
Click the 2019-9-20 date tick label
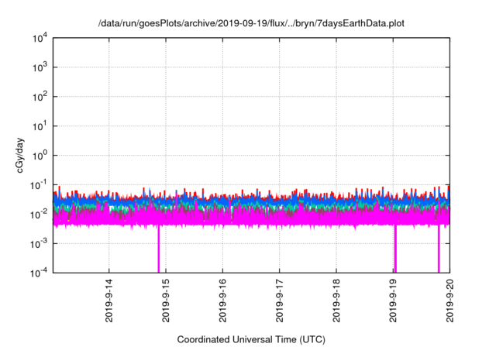(449, 301)
